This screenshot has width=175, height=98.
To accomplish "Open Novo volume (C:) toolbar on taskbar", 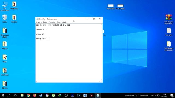I will [131, 96].
